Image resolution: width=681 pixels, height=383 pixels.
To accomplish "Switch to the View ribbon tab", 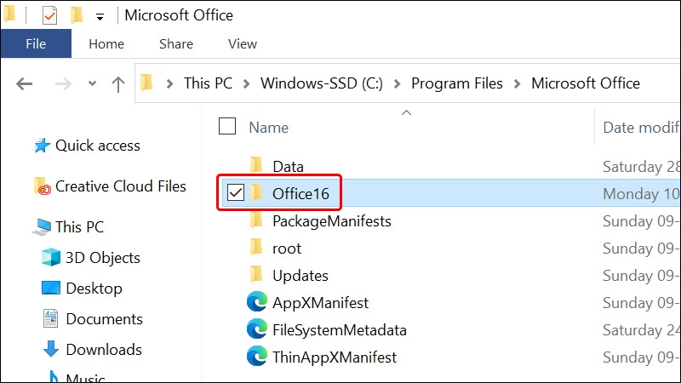I will (243, 44).
